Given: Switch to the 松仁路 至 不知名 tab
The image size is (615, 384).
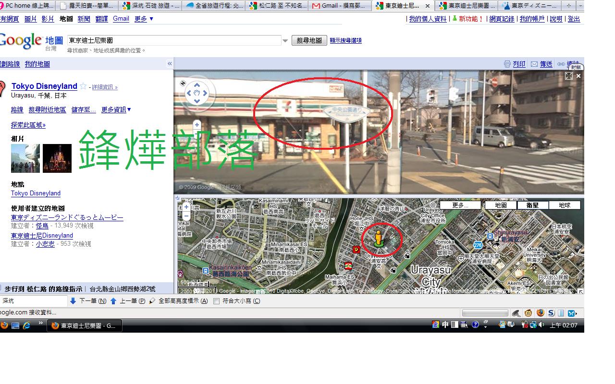Looking at the screenshot, I should pyautogui.click(x=277, y=6).
